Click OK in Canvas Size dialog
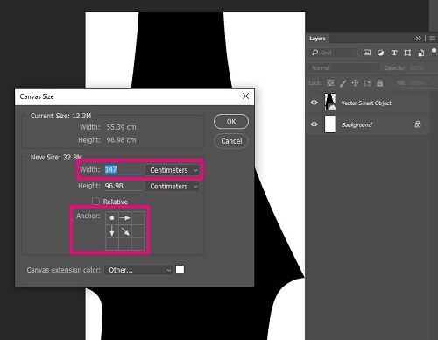The width and height of the screenshot is (438, 340). pyautogui.click(x=231, y=122)
